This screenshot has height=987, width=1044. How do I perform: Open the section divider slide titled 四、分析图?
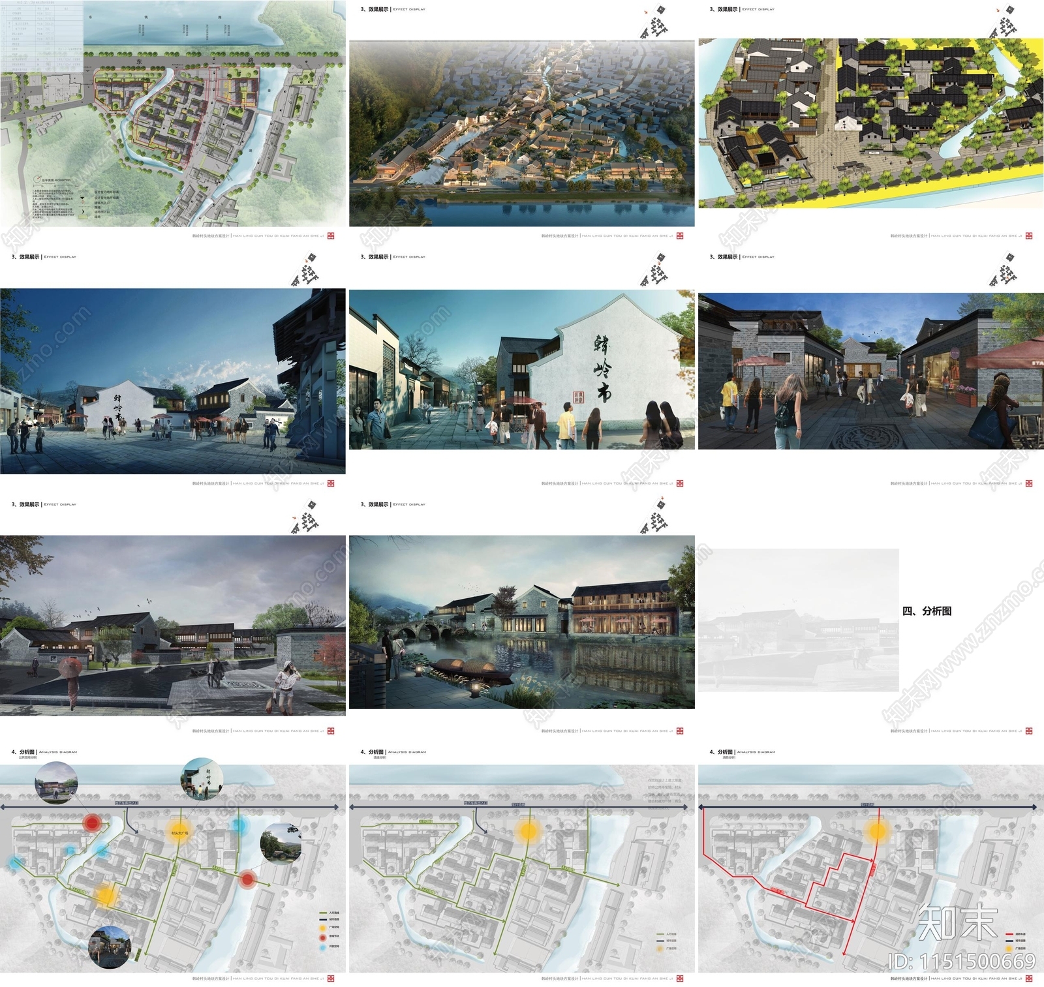(x=871, y=620)
